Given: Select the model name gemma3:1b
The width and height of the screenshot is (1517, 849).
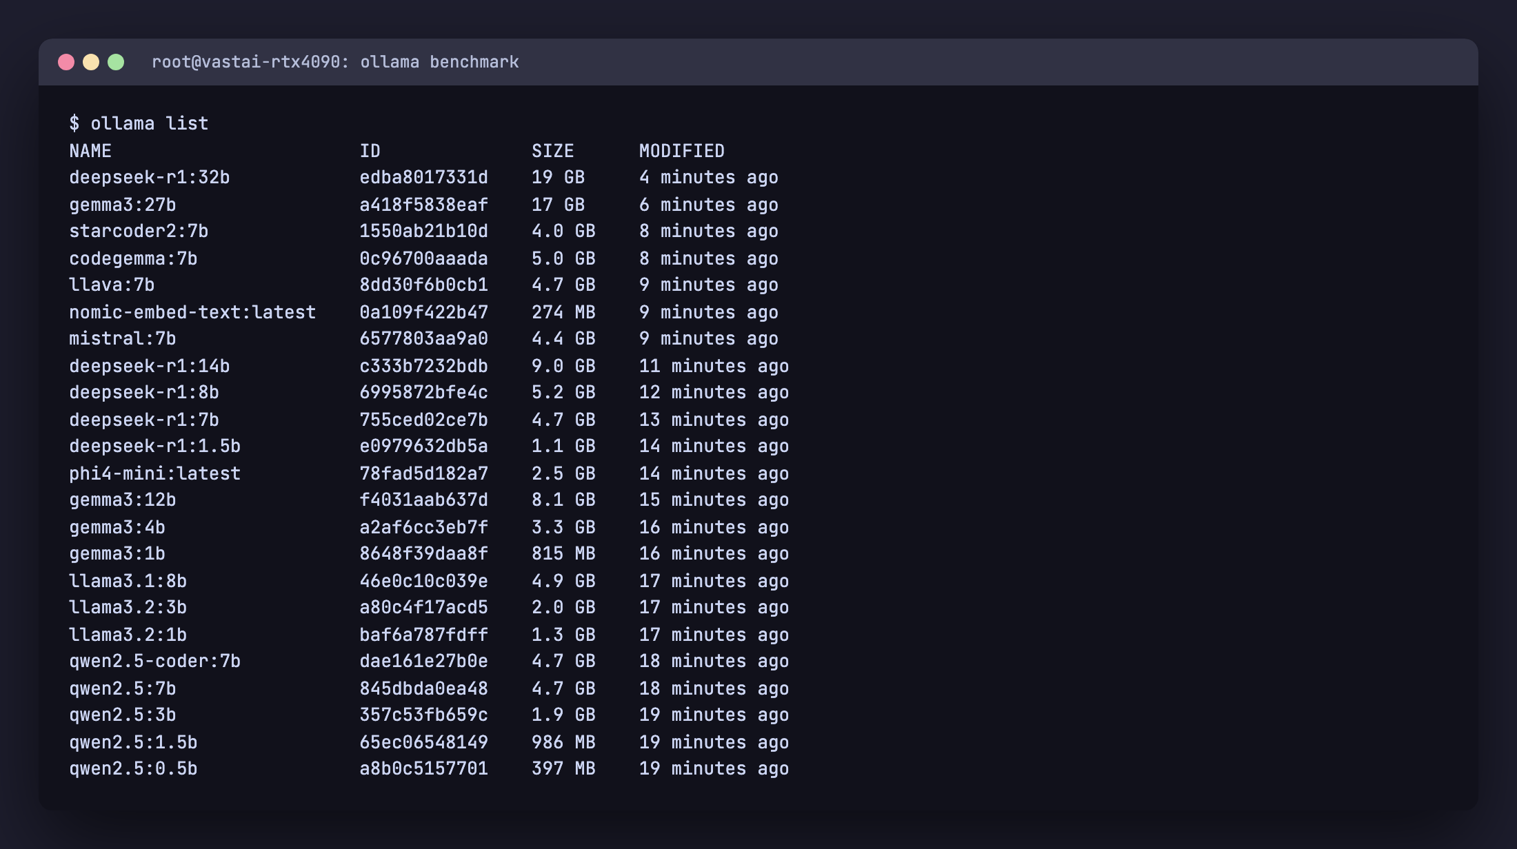Looking at the screenshot, I should coord(117,553).
